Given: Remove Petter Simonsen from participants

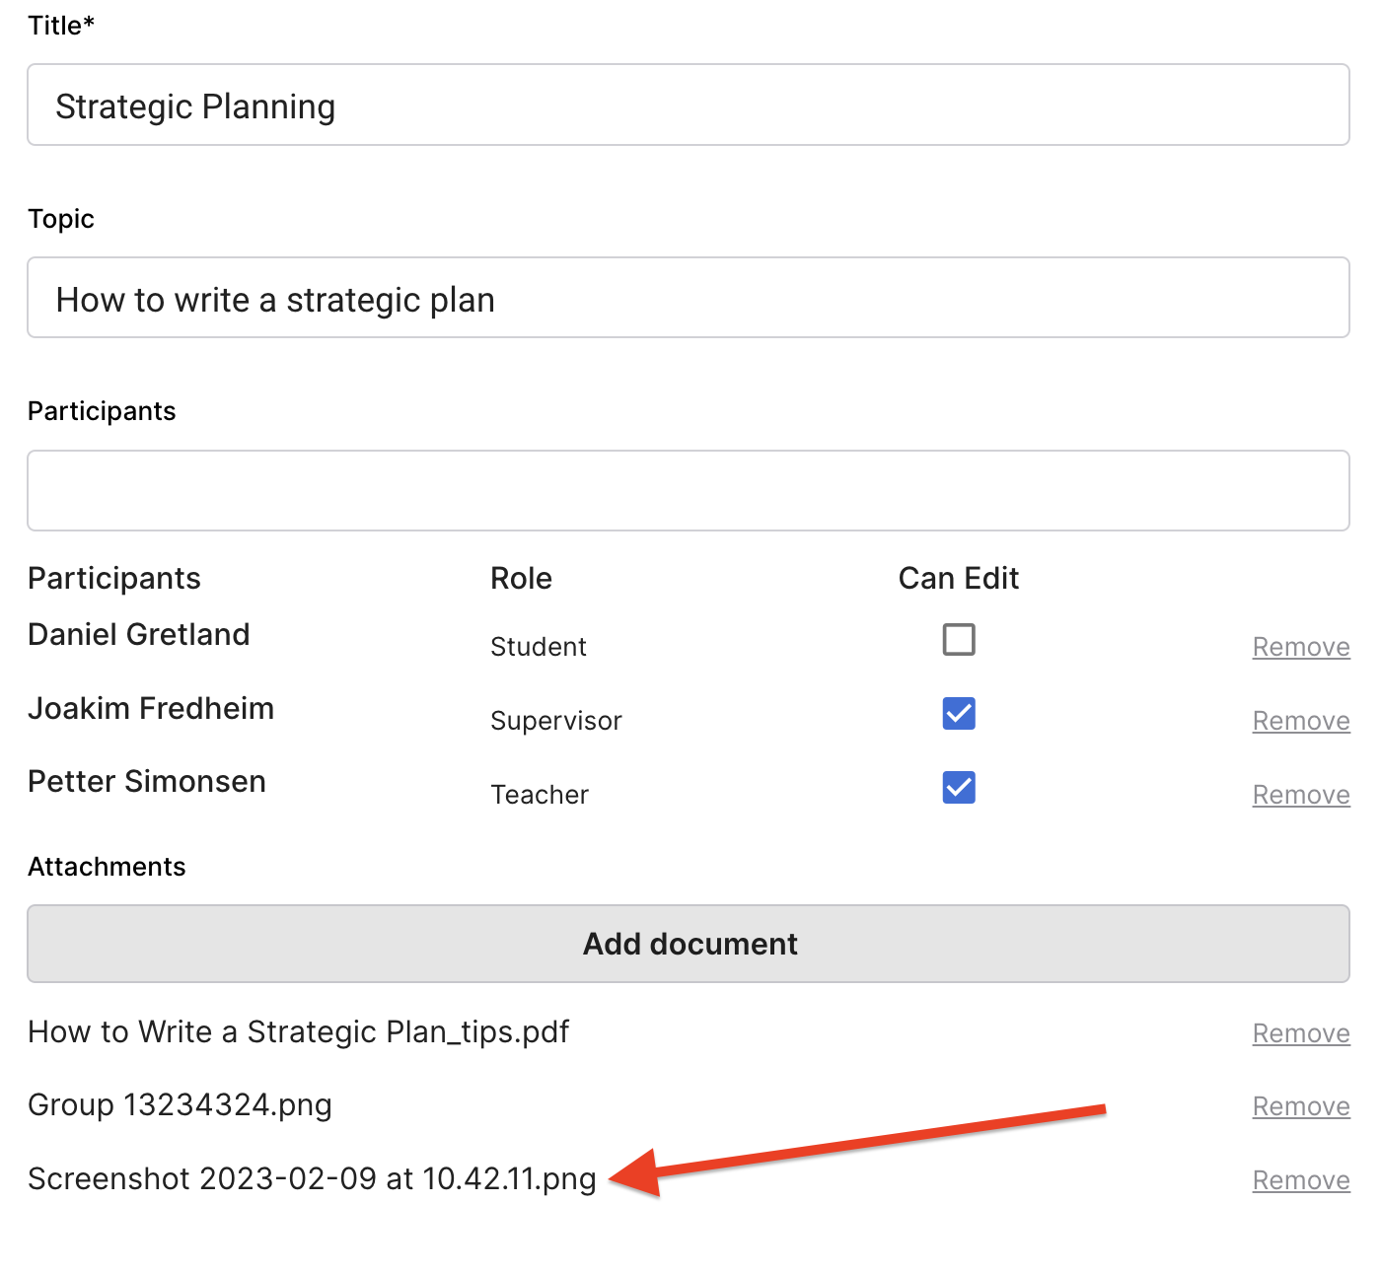Looking at the screenshot, I should coord(1300,795).
